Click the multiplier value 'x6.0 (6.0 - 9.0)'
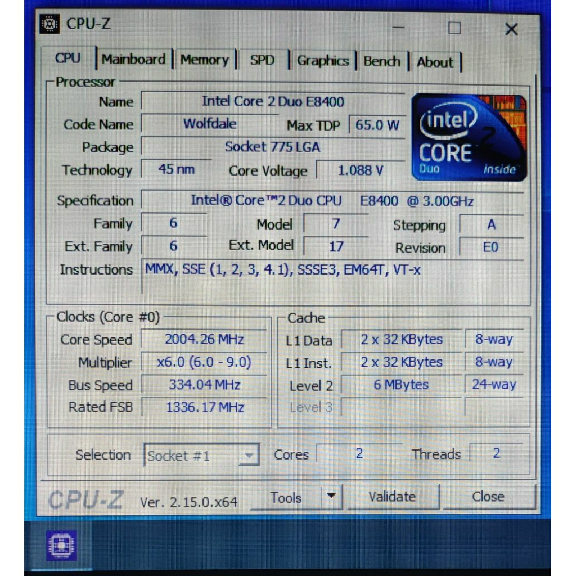This screenshot has width=576, height=576. point(204,362)
